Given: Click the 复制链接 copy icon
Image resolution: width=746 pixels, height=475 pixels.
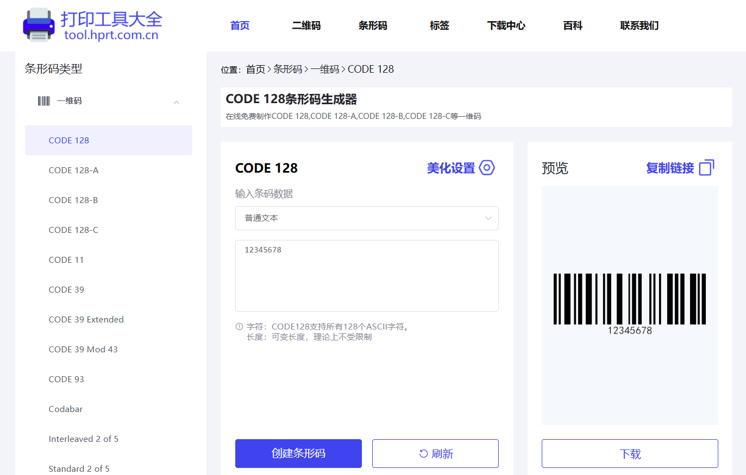Looking at the screenshot, I should [706, 168].
